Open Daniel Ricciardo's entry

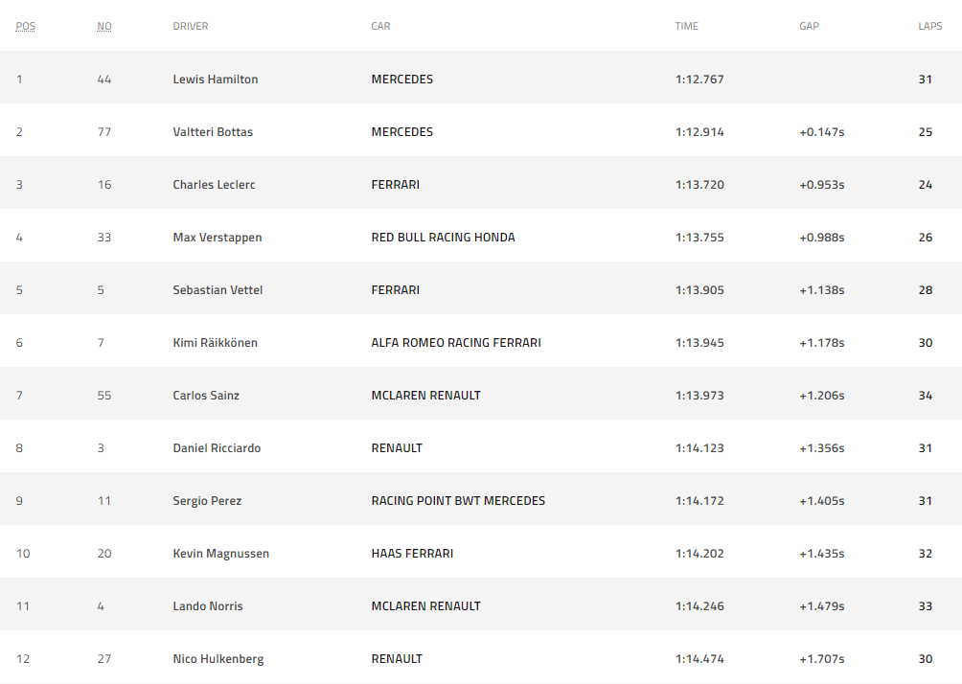click(x=217, y=448)
